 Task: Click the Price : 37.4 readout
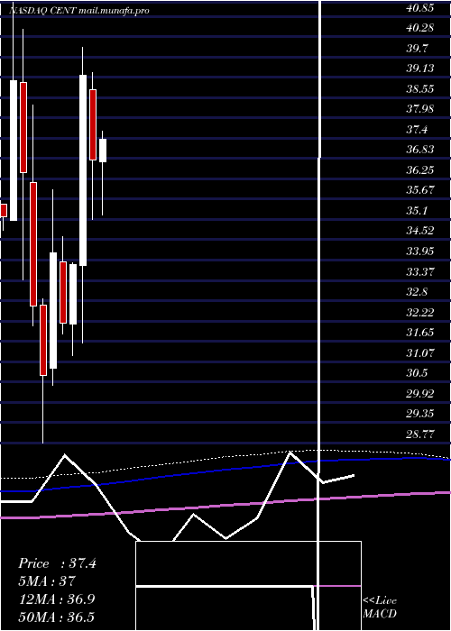click(x=57, y=563)
